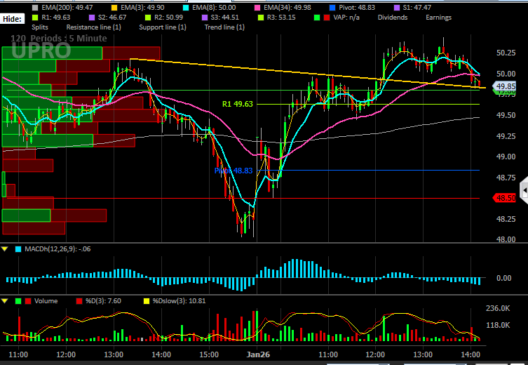This screenshot has width=528, height=365.
Task: Click the purple S1 legend swatch
Action: pyautogui.click(x=397, y=8)
